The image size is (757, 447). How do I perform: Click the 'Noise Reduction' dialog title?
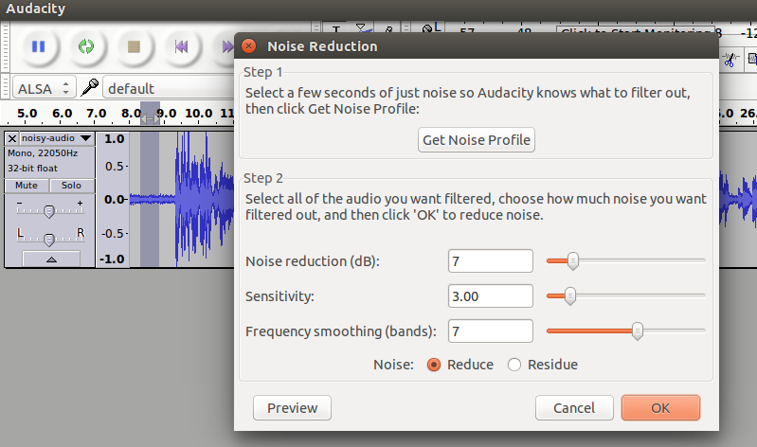[322, 46]
